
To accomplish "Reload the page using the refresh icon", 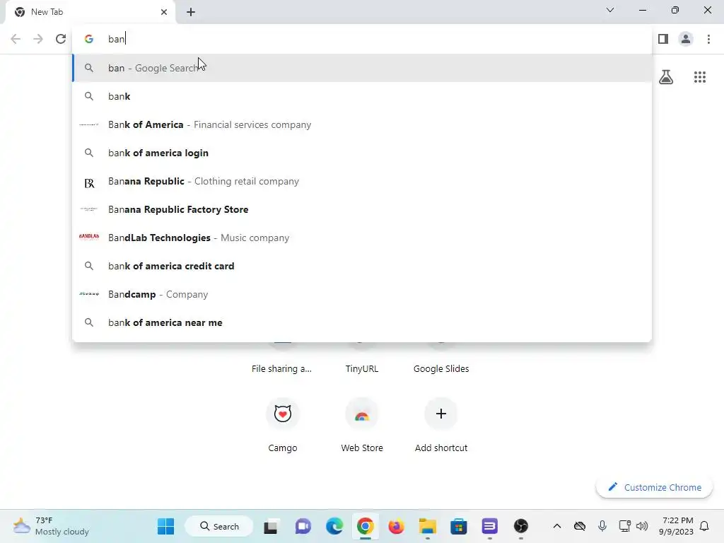I will click(x=61, y=39).
